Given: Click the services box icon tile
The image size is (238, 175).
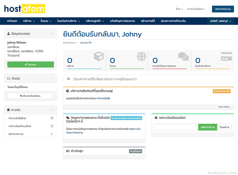Looking at the screenshot, I should pos(98,57).
